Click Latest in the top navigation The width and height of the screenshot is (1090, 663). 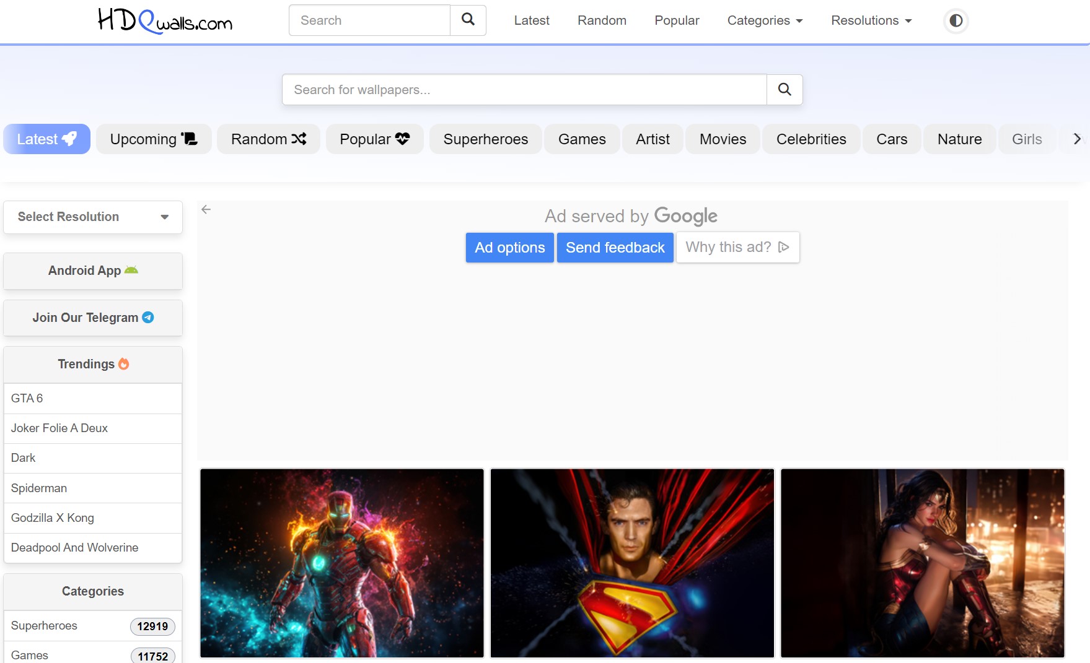click(x=532, y=20)
